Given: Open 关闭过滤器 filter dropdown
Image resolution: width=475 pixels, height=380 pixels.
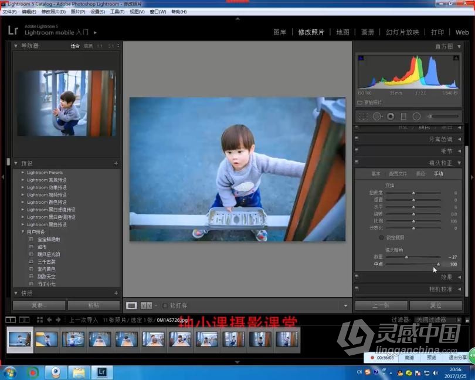Looking at the screenshot, I should 437,320.
